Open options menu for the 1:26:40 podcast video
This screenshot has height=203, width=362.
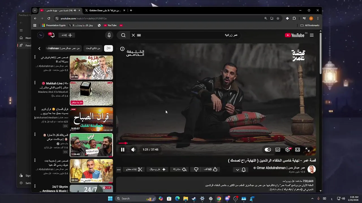35,135
